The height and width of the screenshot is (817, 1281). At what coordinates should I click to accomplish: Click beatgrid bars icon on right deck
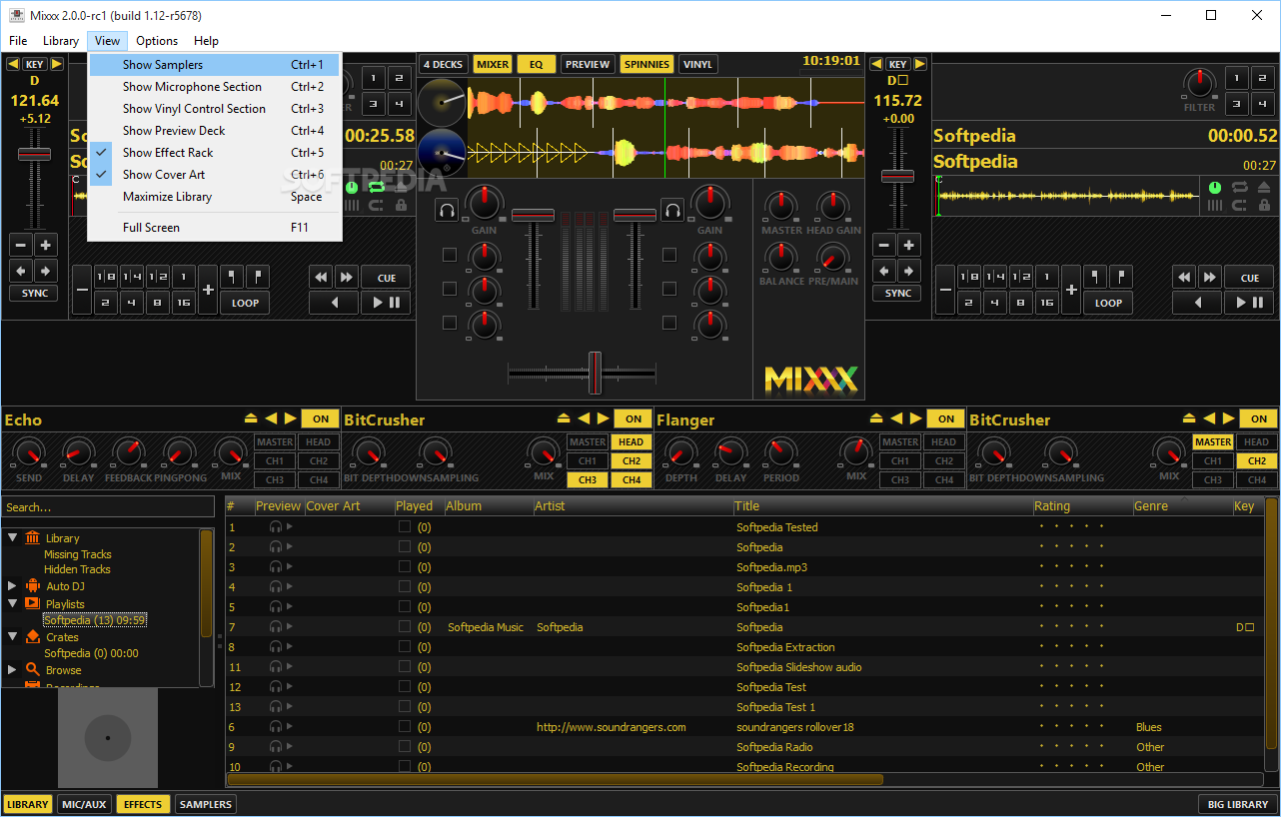pyautogui.click(x=1214, y=205)
